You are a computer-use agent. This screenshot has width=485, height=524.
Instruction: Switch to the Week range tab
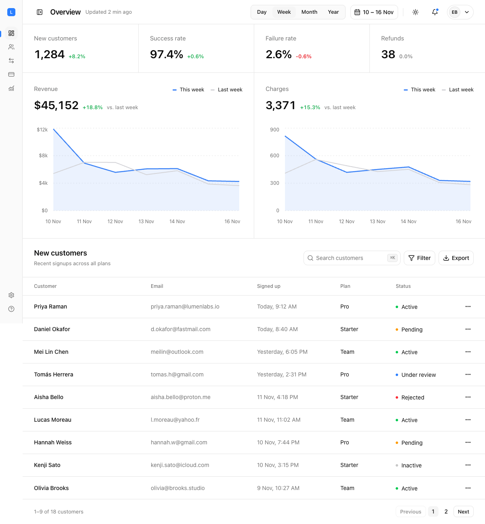coord(284,12)
